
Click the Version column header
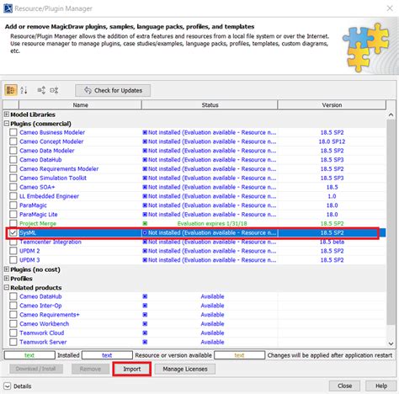click(x=332, y=105)
